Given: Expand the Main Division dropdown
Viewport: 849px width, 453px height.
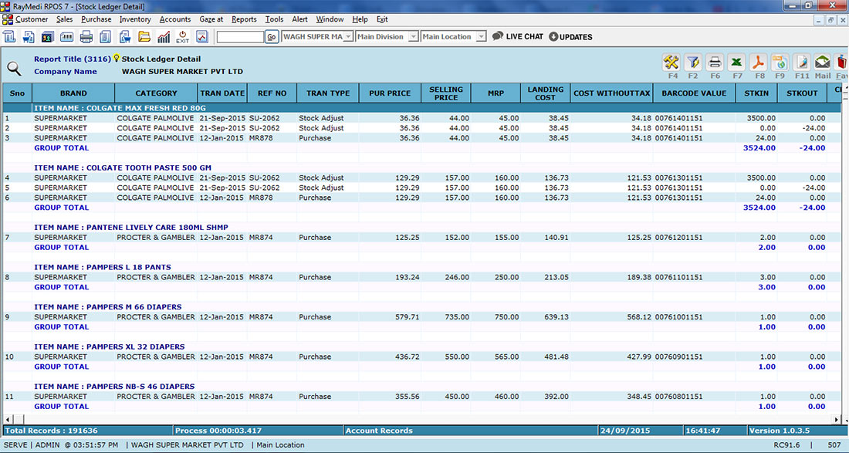Looking at the screenshot, I should [x=413, y=36].
